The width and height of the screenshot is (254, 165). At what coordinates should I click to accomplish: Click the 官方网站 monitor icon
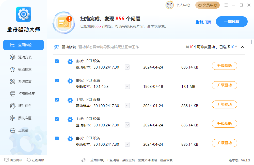[x=7, y=160]
